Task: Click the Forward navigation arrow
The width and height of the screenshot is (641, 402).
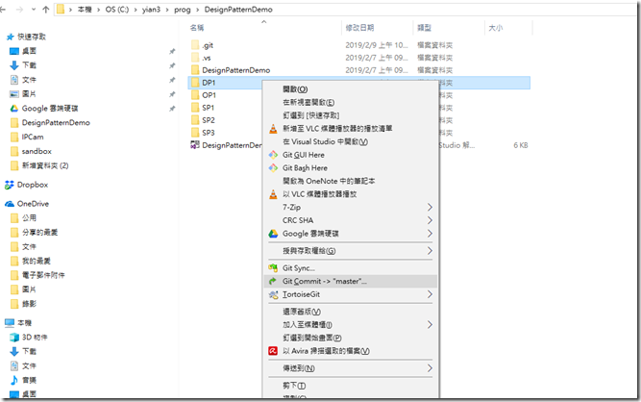Action: [19, 10]
